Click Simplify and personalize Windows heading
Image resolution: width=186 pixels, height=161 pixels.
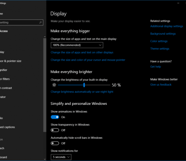pos(79,103)
